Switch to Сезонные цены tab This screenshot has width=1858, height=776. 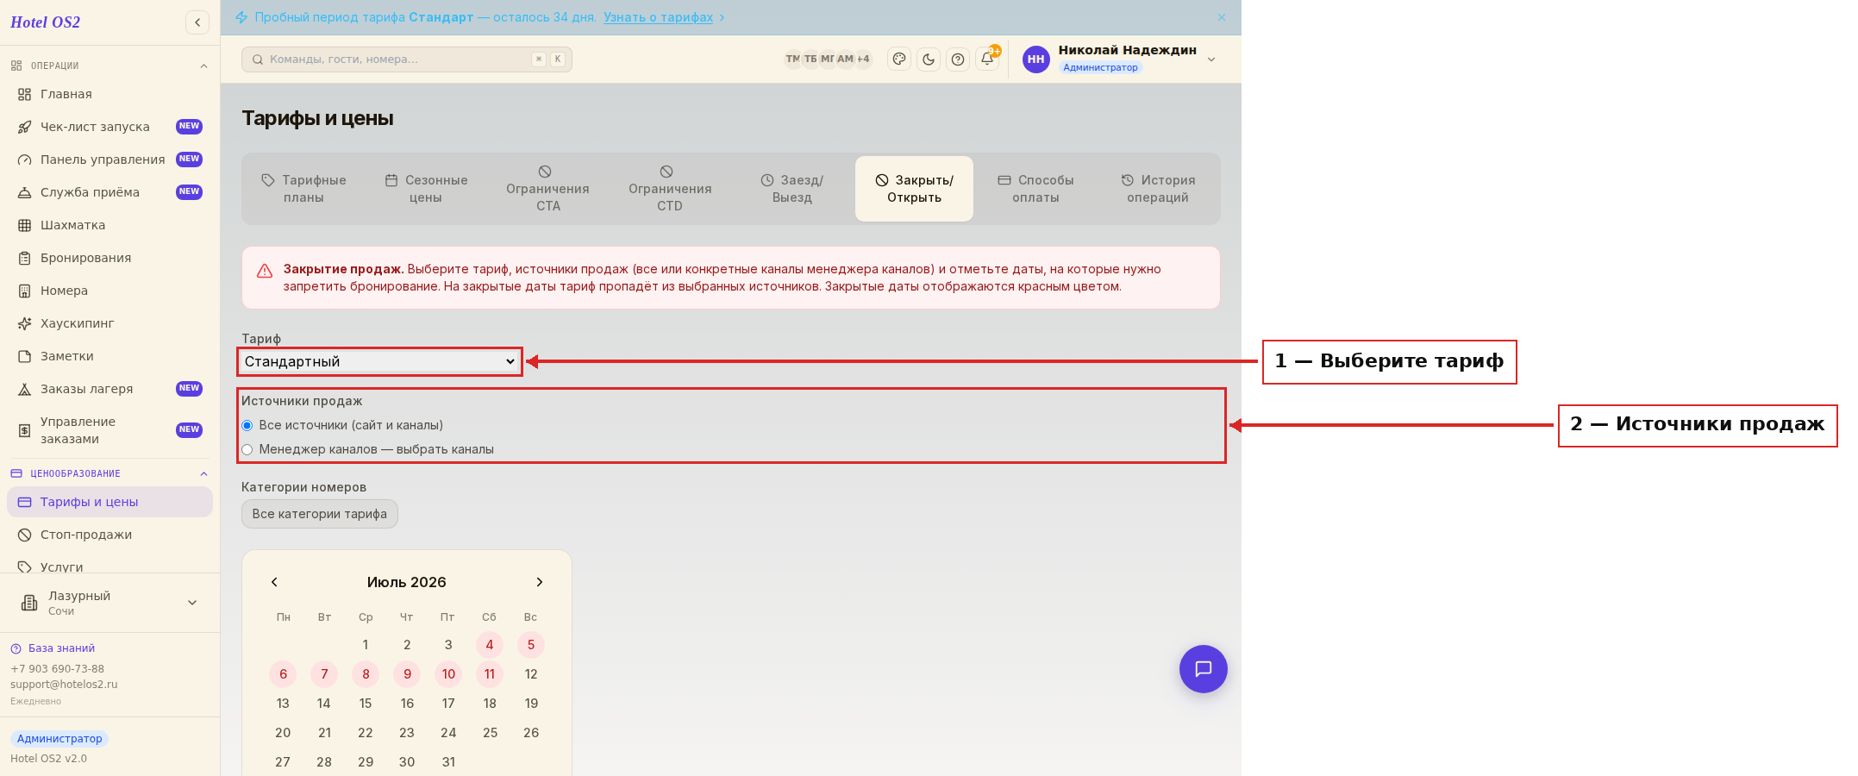pyautogui.click(x=426, y=189)
